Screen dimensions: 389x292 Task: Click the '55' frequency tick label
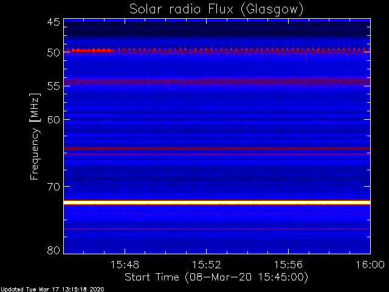(x=53, y=86)
